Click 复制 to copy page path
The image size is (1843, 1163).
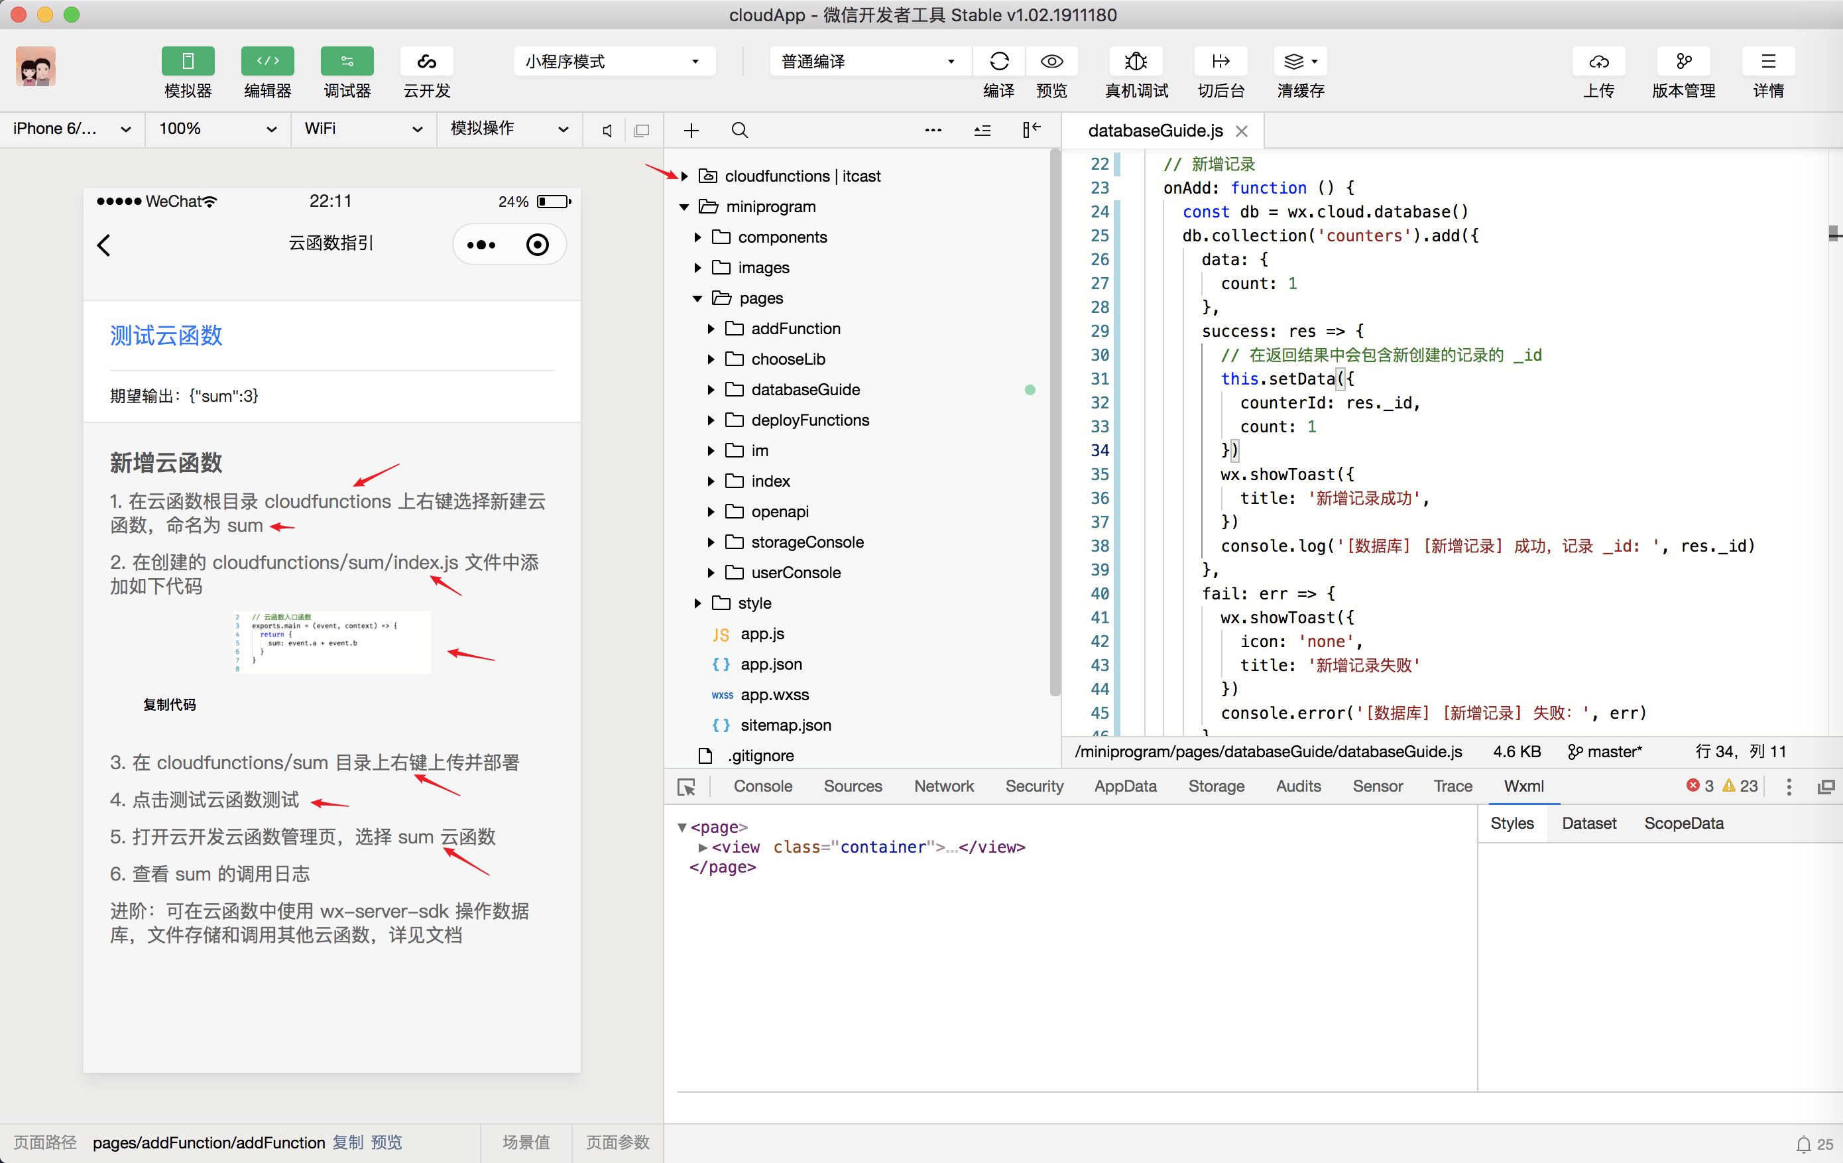pos(347,1142)
